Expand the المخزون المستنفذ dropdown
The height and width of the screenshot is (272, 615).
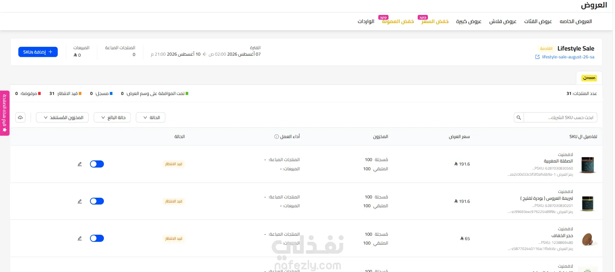point(62,117)
